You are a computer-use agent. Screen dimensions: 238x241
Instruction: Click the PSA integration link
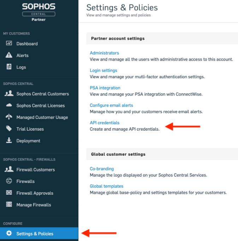point(105,88)
